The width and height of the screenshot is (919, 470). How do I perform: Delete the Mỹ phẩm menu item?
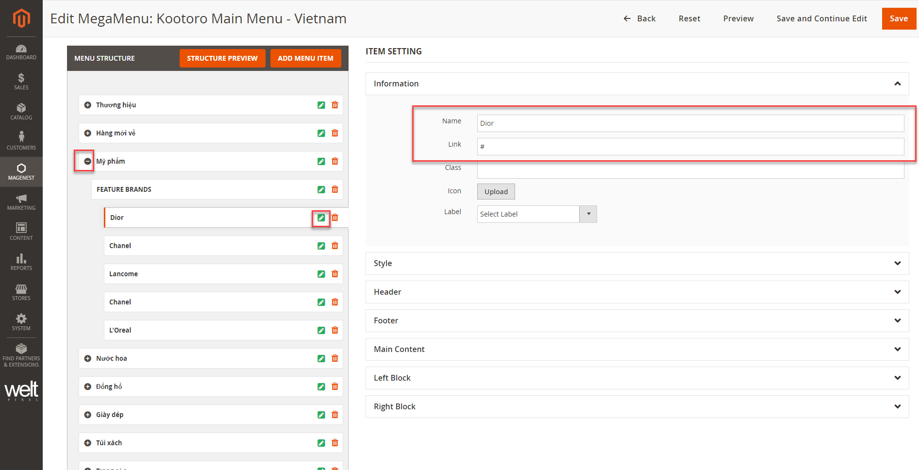335,161
